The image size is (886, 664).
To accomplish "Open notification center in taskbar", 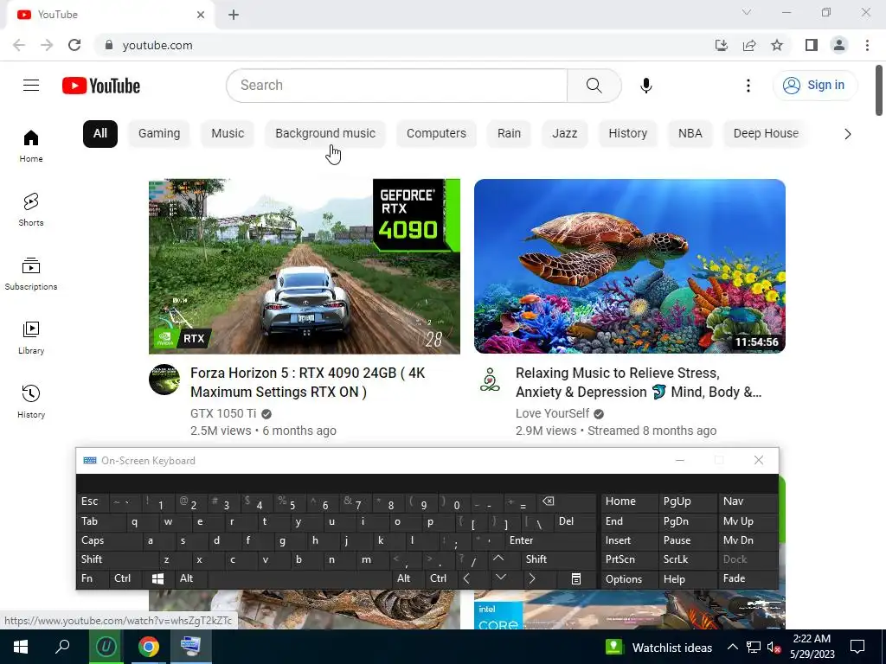I will [857, 647].
